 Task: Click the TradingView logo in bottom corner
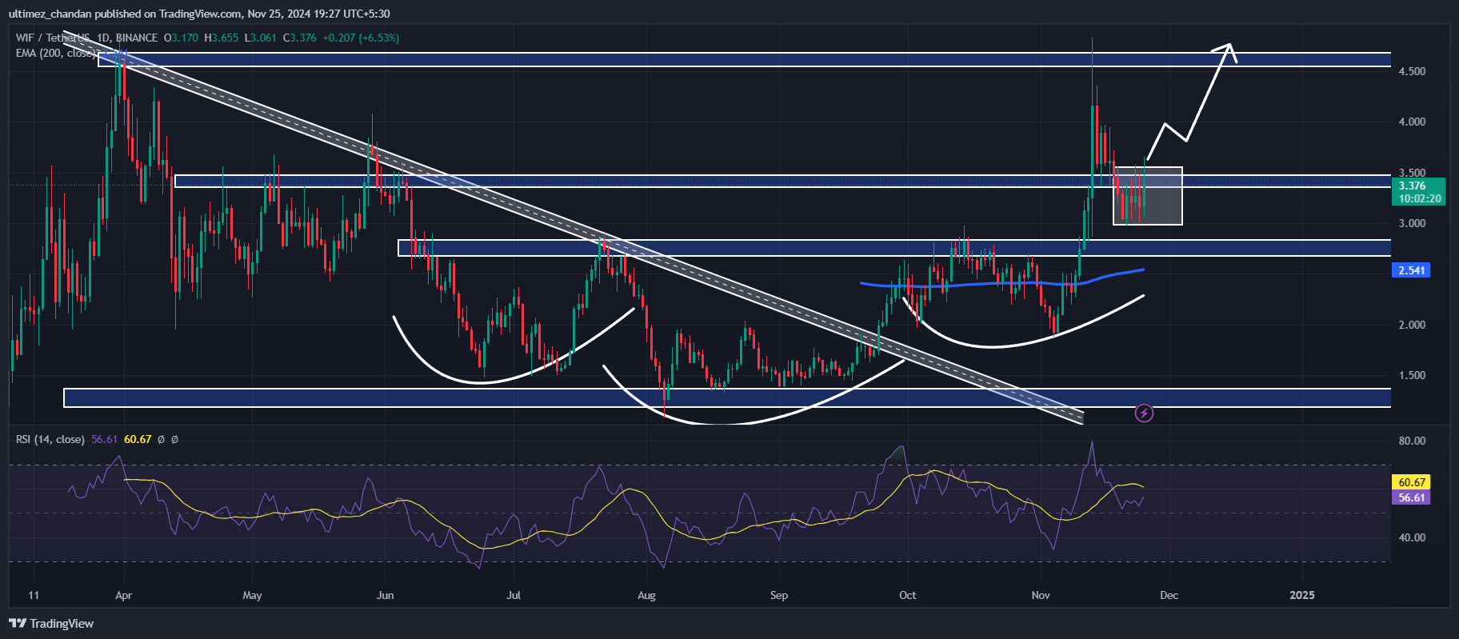tap(51, 624)
